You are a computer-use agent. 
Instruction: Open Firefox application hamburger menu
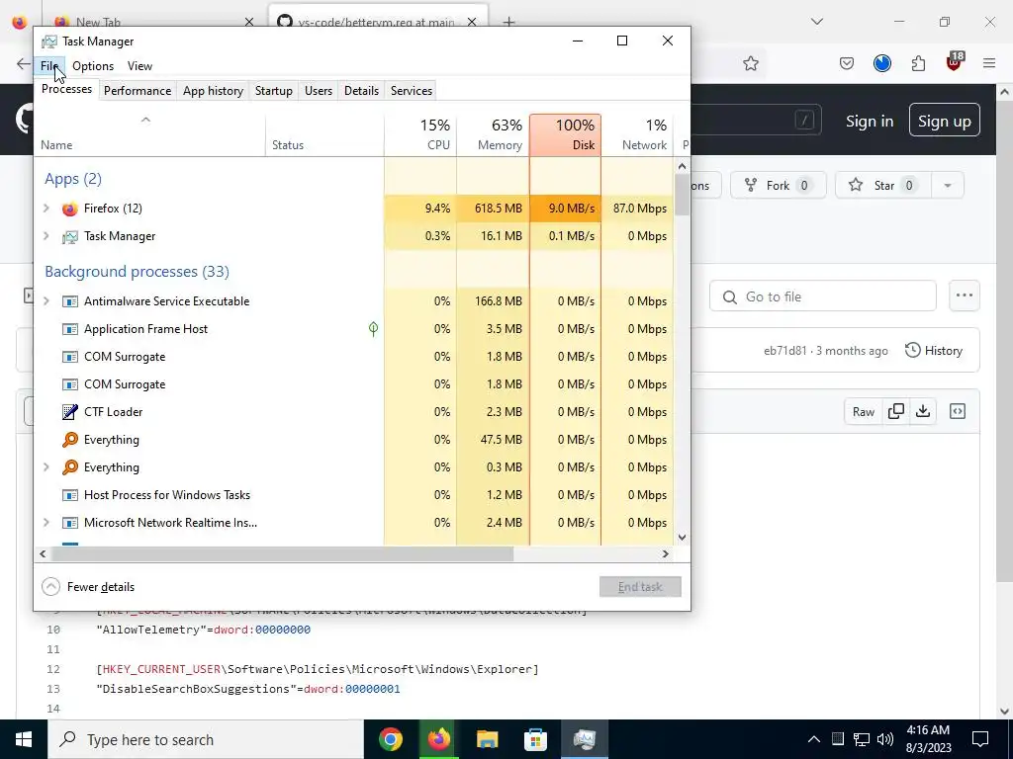click(x=989, y=63)
